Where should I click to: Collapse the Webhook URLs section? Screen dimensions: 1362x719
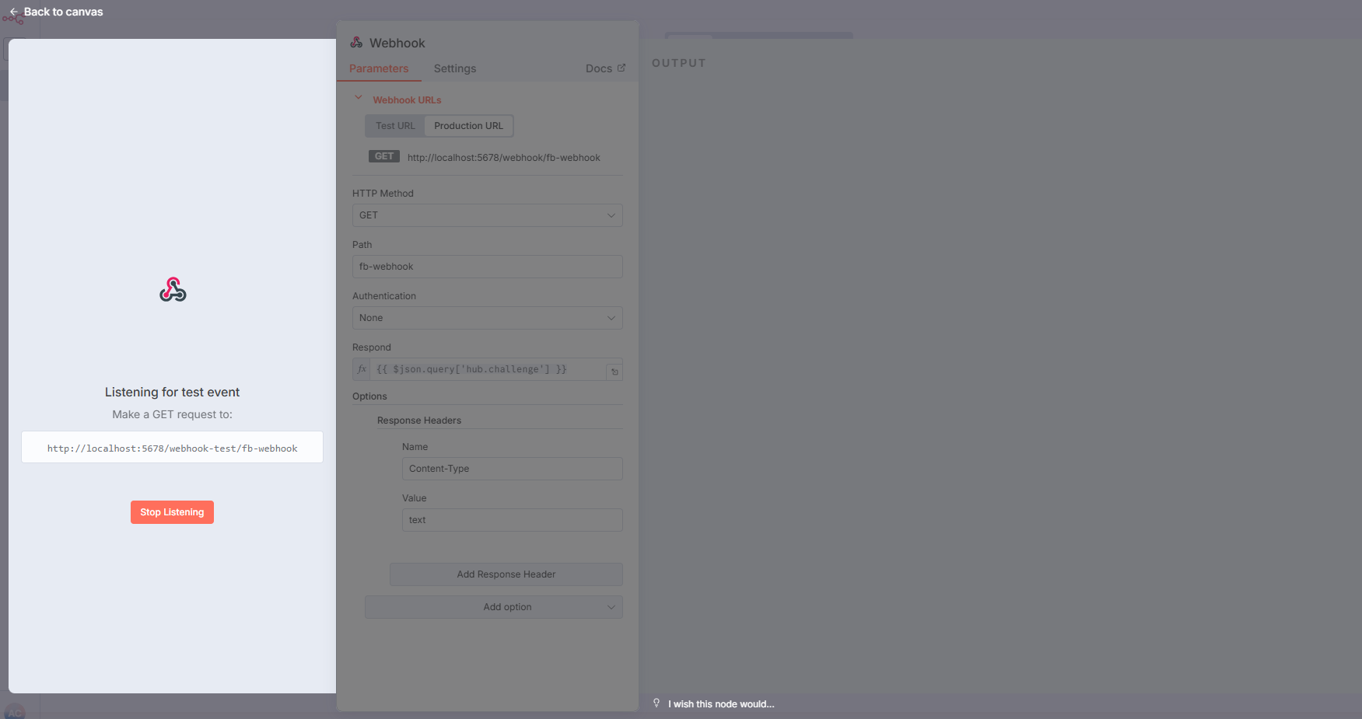tap(358, 98)
